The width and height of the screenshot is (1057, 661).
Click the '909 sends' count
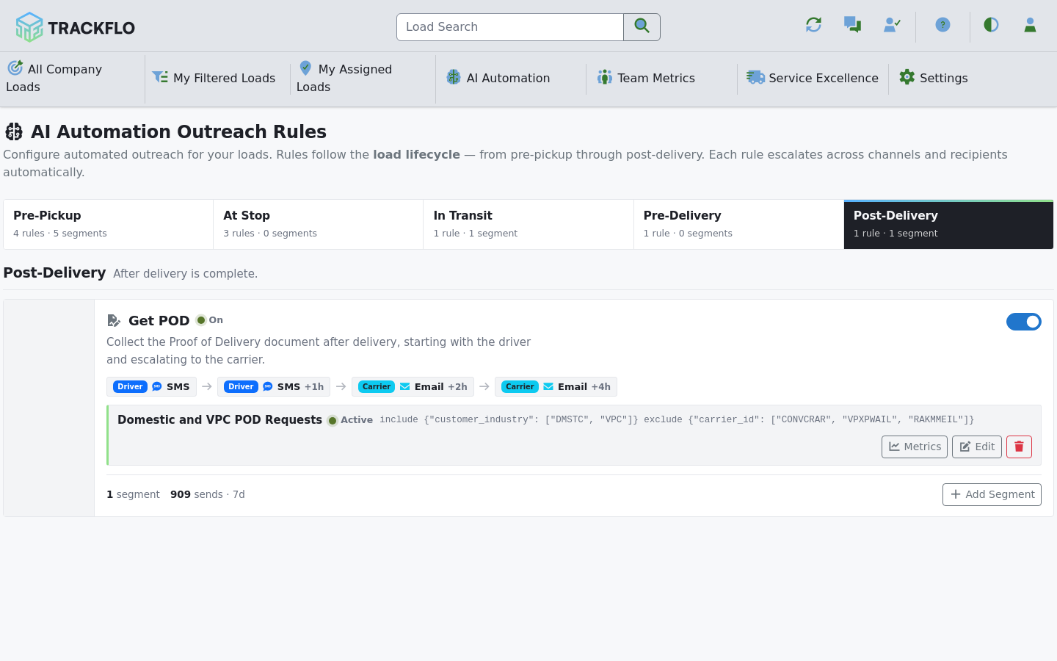[x=197, y=495]
